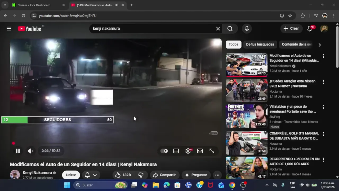View site information icon in address bar
Image resolution: width=339 pixels, height=191 pixels.
pyautogui.click(x=34, y=16)
